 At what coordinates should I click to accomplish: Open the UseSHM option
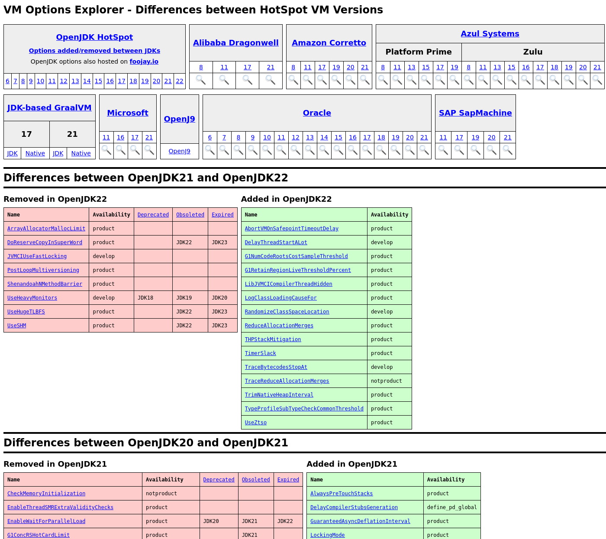pos(16,326)
